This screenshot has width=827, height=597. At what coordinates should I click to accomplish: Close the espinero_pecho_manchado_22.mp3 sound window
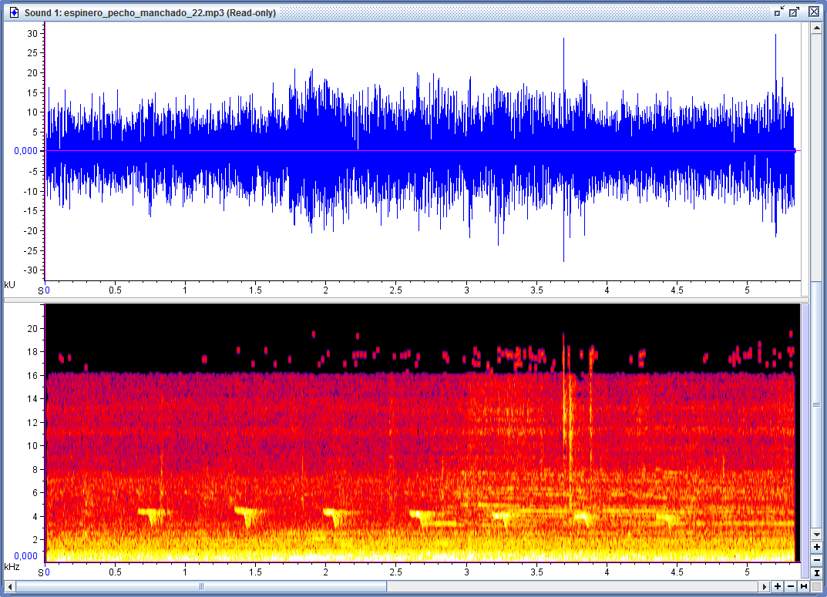coord(813,12)
